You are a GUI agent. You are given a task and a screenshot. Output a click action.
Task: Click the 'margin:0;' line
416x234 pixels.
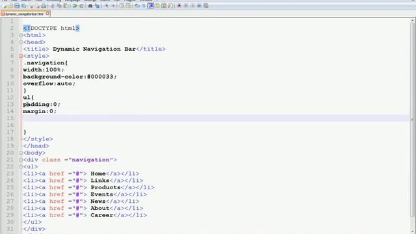tap(40, 111)
